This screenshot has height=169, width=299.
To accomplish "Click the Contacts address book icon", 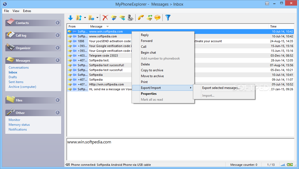I will click(x=10, y=22).
